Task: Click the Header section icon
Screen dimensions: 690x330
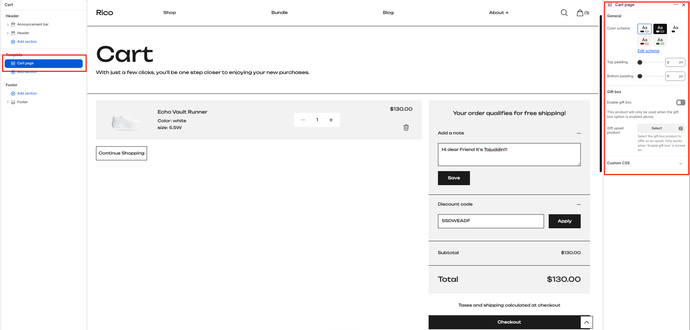Action: 13,33
